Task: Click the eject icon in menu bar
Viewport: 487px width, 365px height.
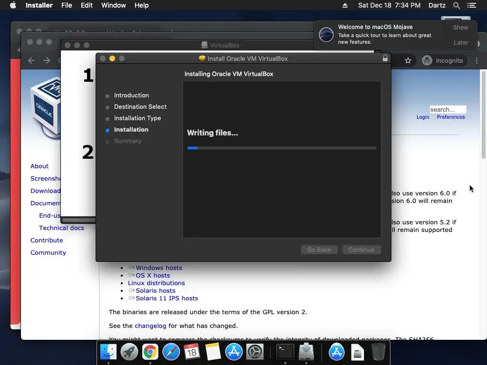Action: 345,5
